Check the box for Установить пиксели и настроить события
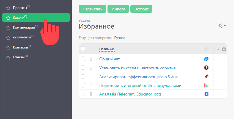The image size is (234, 119). click(x=83, y=68)
